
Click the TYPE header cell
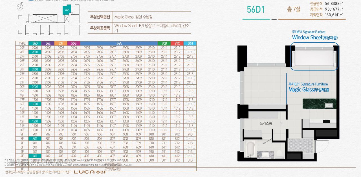tap(22, 43)
